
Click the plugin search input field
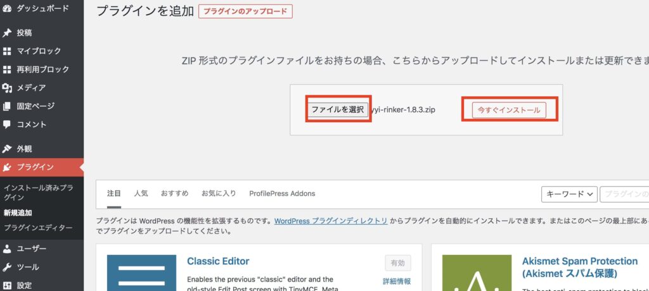tap(624, 194)
